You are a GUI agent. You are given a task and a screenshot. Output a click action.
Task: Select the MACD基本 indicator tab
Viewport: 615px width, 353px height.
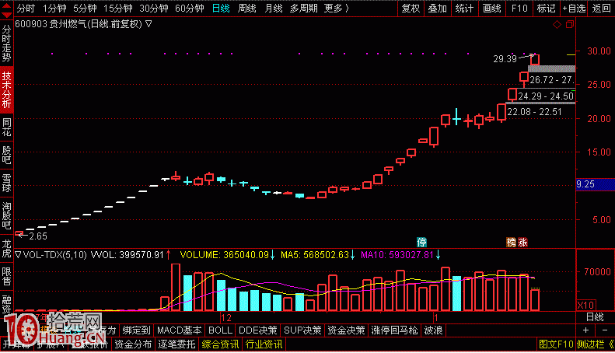pos(180,330)
